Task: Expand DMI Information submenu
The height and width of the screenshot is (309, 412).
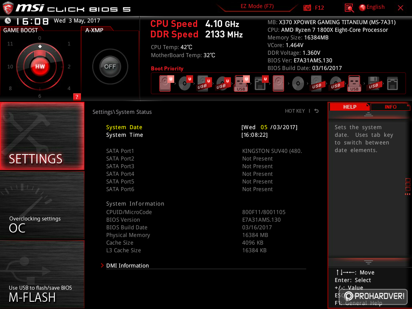Action: click(127, 266)
